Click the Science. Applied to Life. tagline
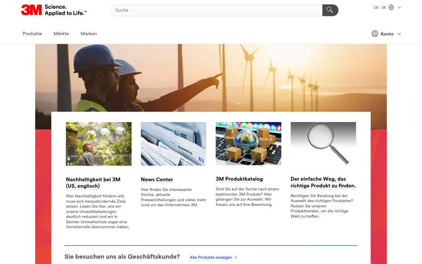 pyautogui.click(x=66, y=10)
